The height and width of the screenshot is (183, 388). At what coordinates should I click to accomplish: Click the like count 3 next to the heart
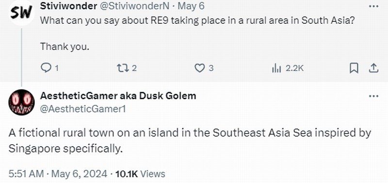point(211,68)
